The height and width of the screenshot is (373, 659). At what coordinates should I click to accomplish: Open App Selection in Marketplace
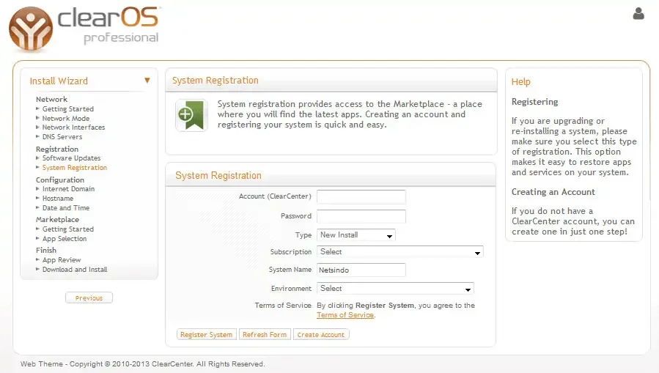[x=65, y=239]
